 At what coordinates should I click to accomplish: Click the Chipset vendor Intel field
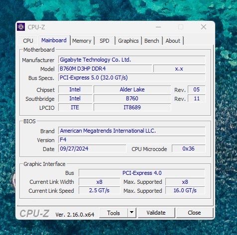click(x=75, y=89)
